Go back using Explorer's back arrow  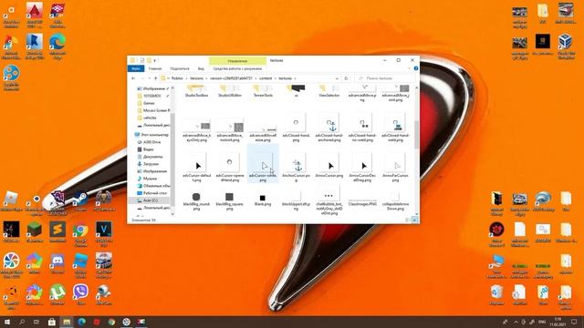tap(133, 78)
